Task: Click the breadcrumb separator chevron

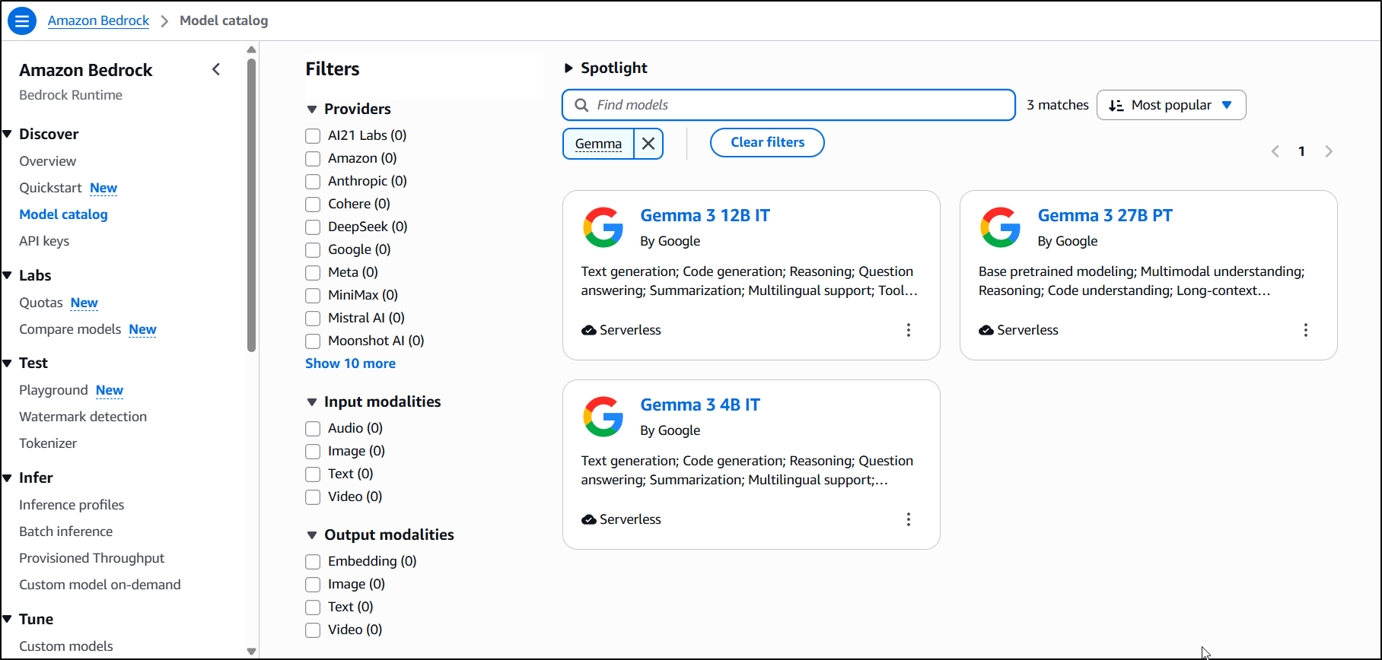Action: (x=164, y=21)
